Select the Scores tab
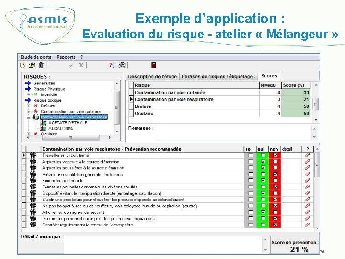Screen dimensions: 345x259 tap(269, 76)
